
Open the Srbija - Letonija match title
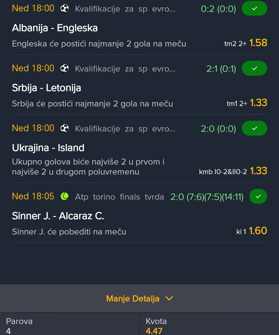point(46,88)
